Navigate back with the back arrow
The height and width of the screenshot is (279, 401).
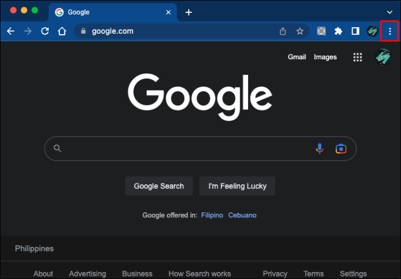tap(10, 31)
